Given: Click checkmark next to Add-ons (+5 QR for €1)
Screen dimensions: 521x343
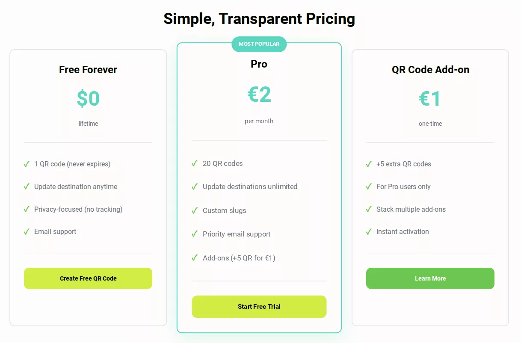Looking at the screenshot, I should point(195,258).
